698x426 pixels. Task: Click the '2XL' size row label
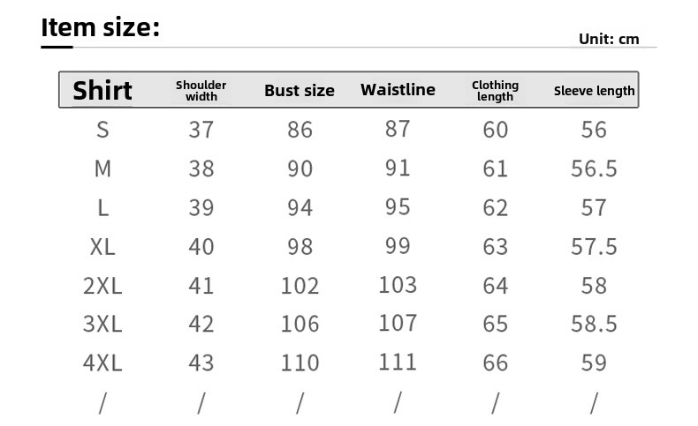click(x=102, y=285)
